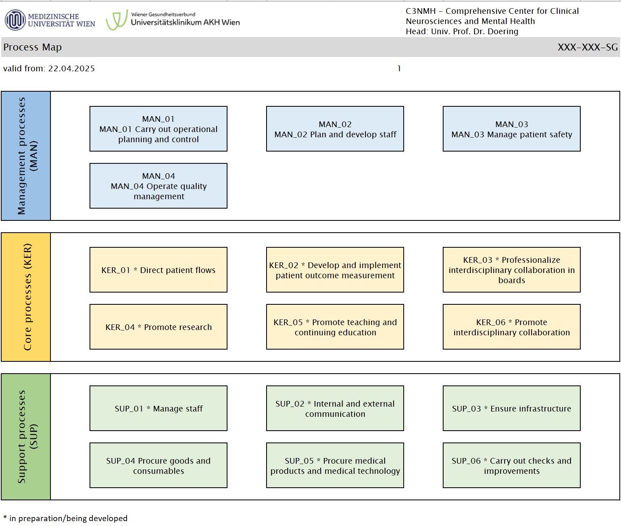Click KER_03 interdisciplinary collaboration in boards
621x526 pixels.
click(512, 270)
